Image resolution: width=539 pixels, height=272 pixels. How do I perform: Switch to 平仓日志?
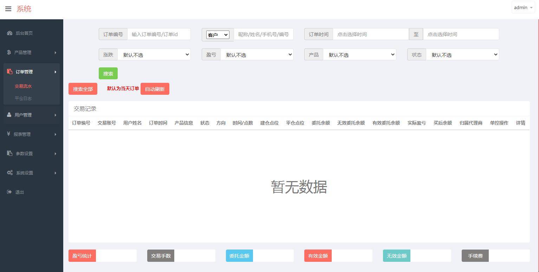pyautogui.click(x=23, y=98)
